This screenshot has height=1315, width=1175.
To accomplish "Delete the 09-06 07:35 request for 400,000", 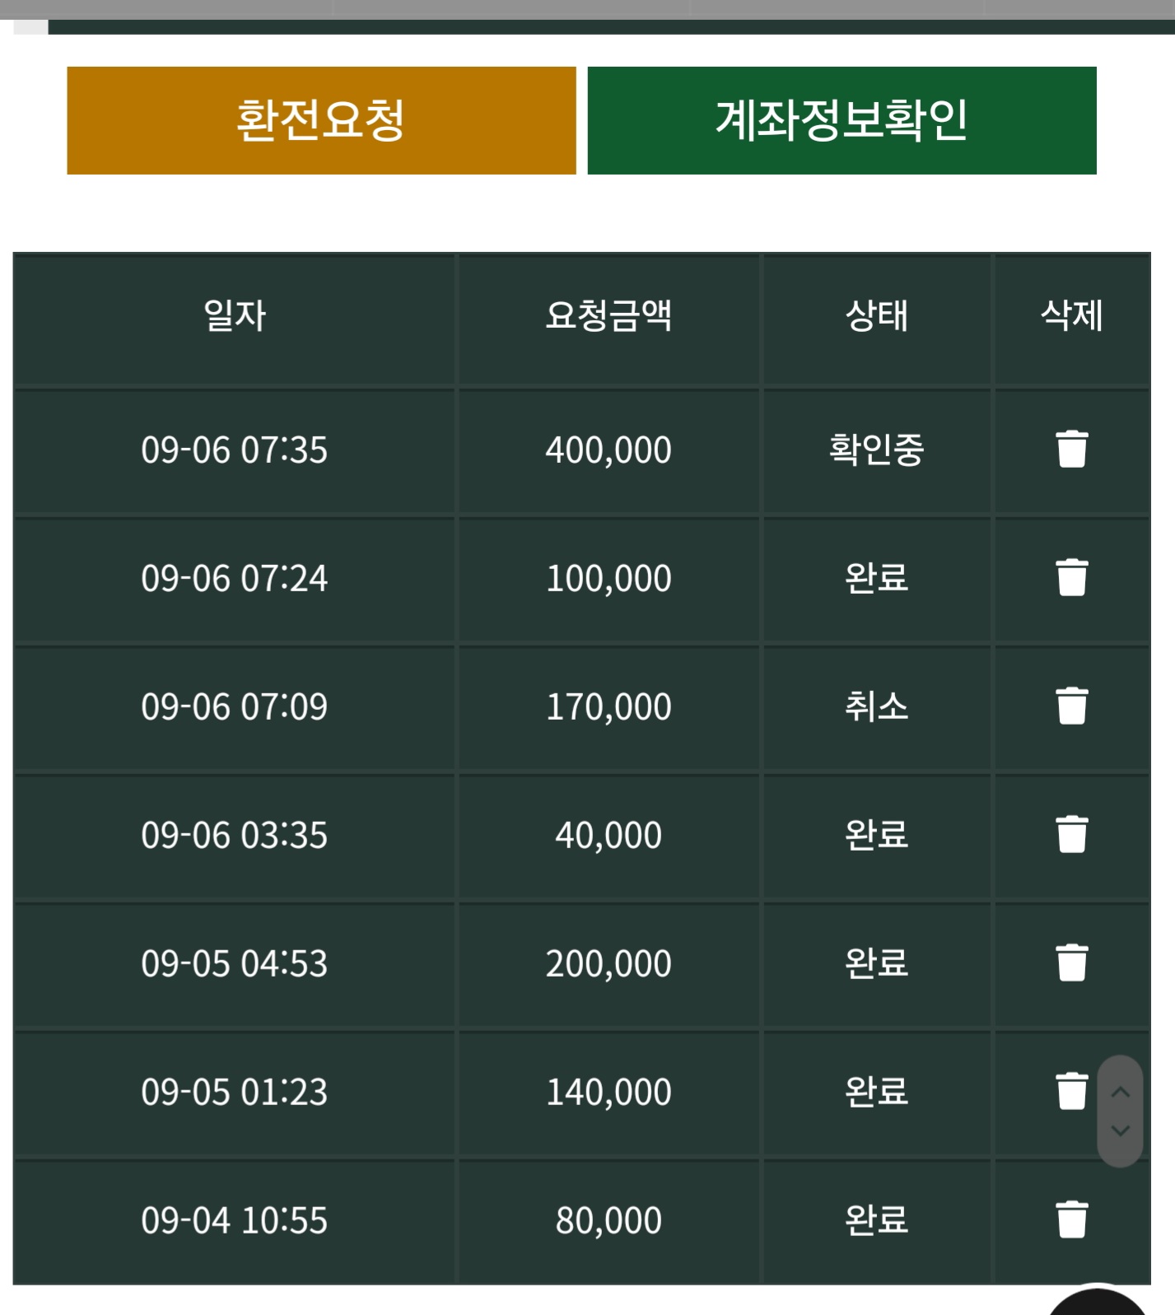I will (x=1071, y=450).
